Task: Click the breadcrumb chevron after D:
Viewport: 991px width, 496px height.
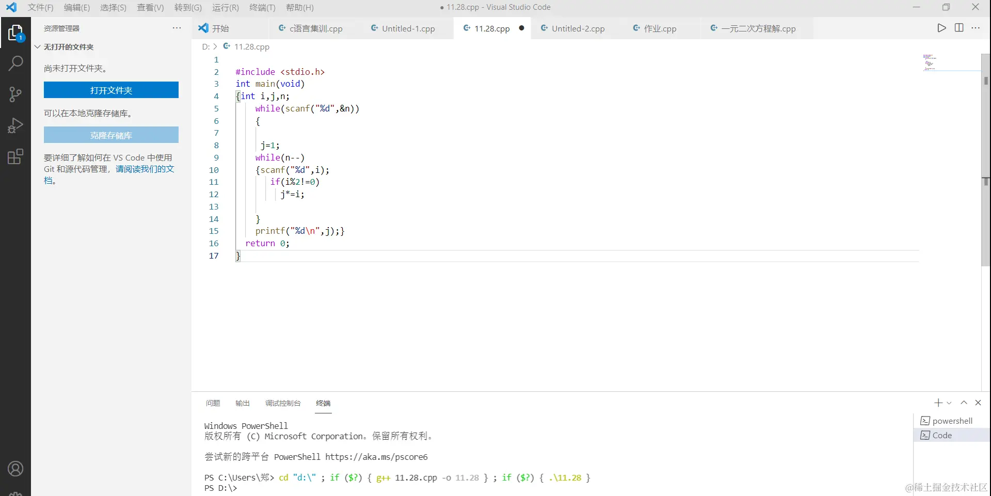Action: (x=215, y=46)
